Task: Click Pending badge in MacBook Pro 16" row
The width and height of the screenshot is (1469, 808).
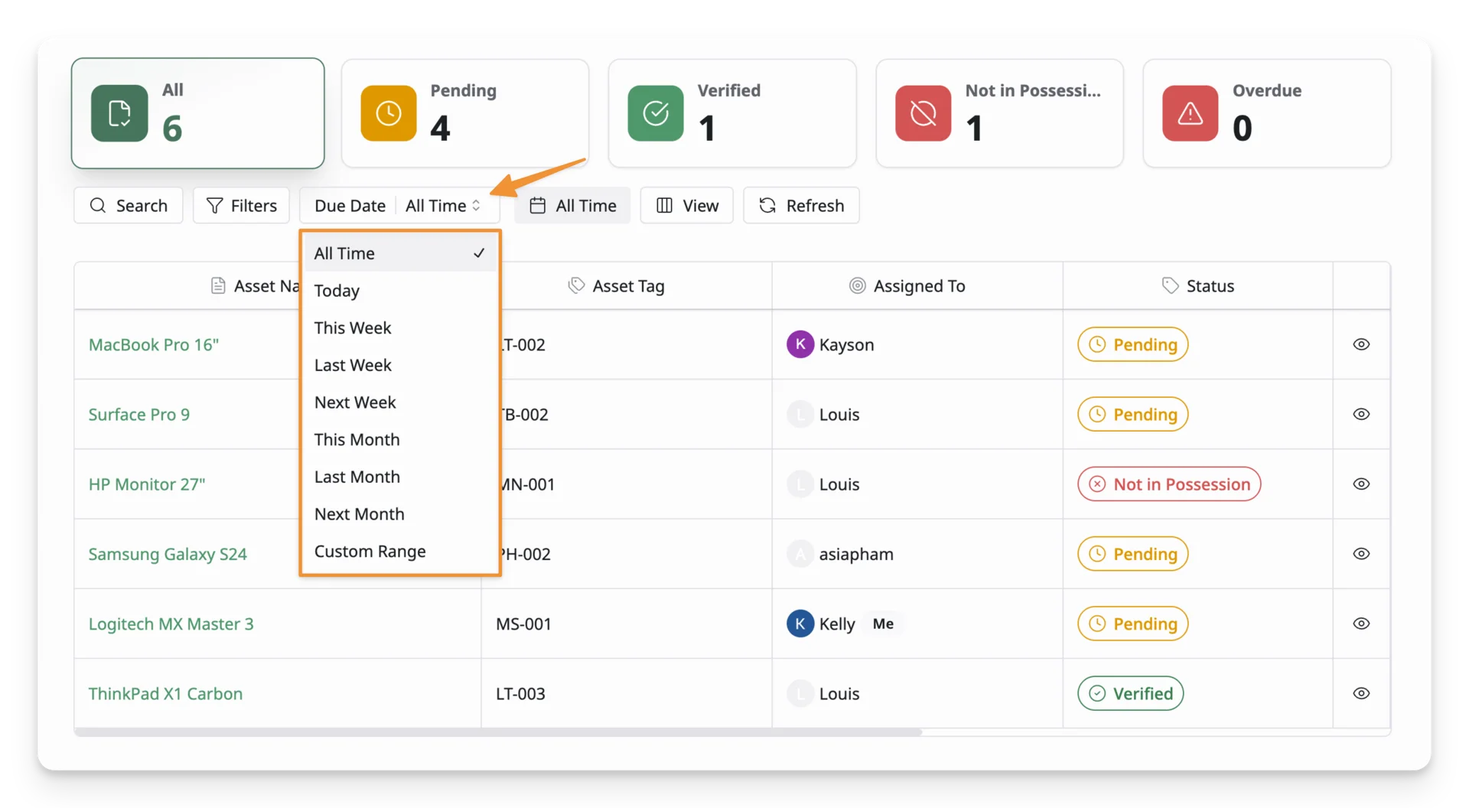Action: click(1133, 344)
